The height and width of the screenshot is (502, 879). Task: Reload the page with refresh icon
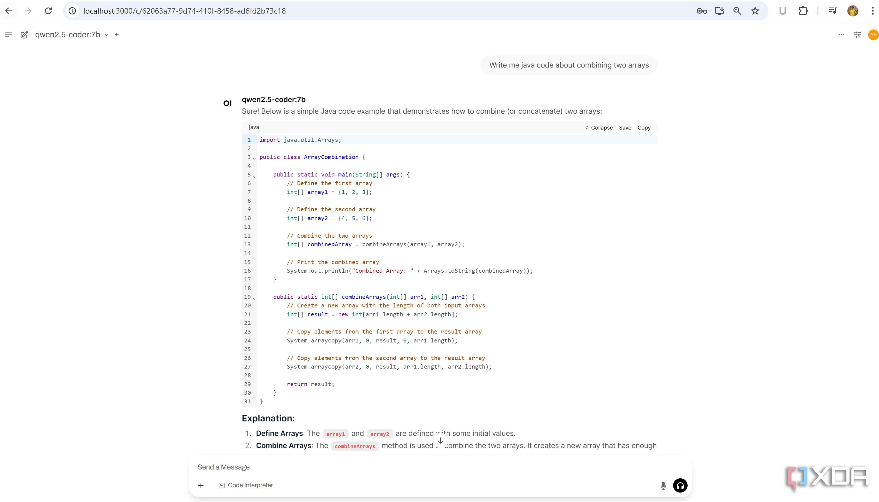tap(48, 11)
